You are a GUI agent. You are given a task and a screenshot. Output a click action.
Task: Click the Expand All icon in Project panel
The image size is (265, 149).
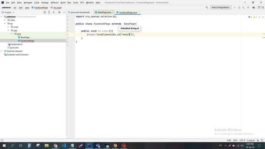[x=49, y=12]
